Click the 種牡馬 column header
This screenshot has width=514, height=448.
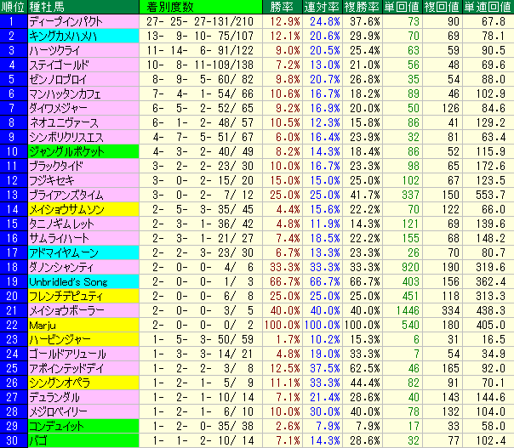pyautogui.click(x=83, y=7)
